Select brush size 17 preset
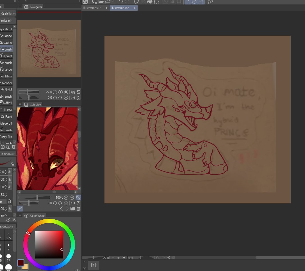This screenshot has width=305, height=271. [x=8, y=258]
